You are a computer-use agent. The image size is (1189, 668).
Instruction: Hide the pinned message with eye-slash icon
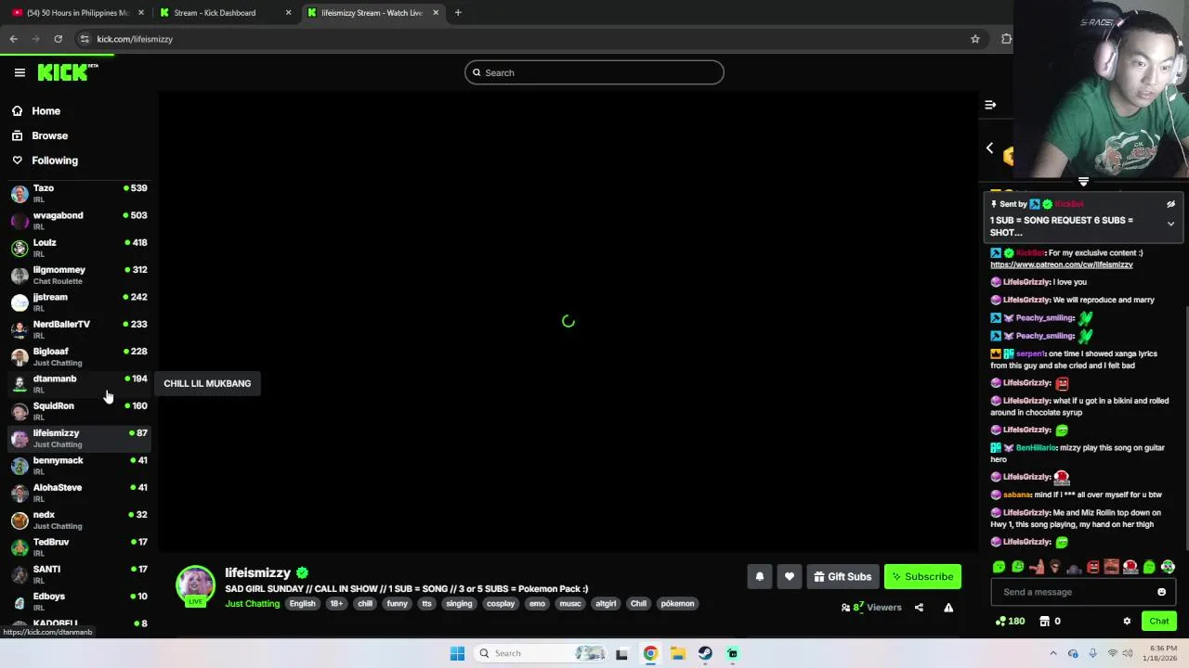[1170, 204]
